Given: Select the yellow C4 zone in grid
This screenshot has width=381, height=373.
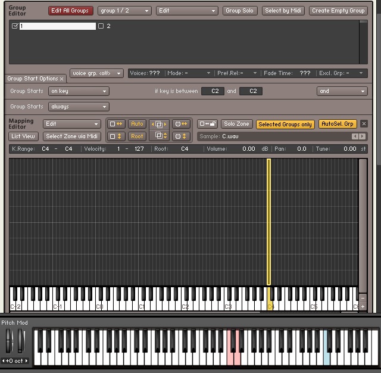Looking at the screenshot, I should [x=268, y=222].
